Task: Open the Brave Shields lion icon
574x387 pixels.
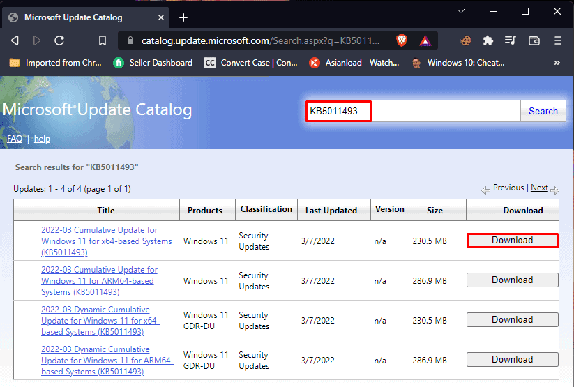Action: (x=402, y=40)
